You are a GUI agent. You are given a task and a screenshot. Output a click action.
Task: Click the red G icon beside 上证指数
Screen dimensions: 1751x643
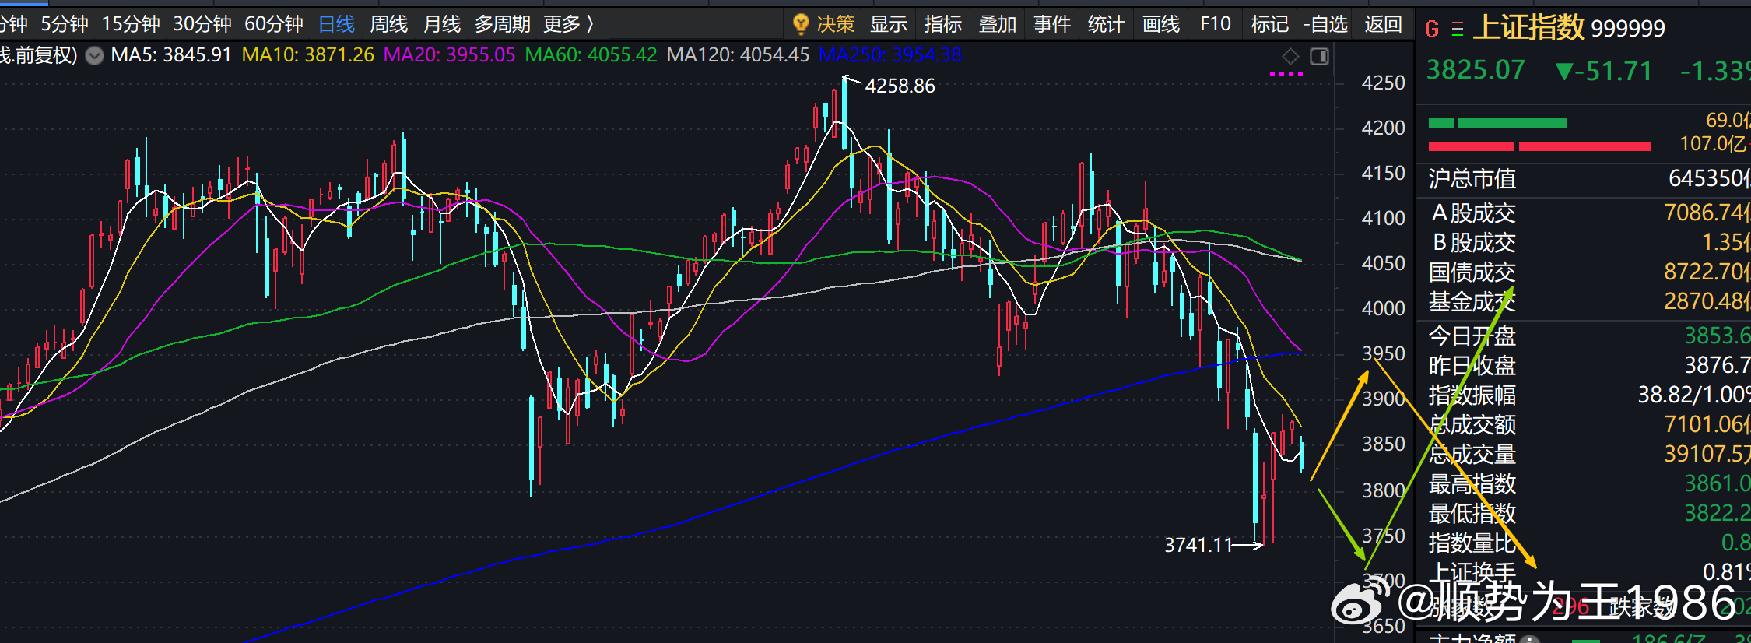click(1432, 29)
